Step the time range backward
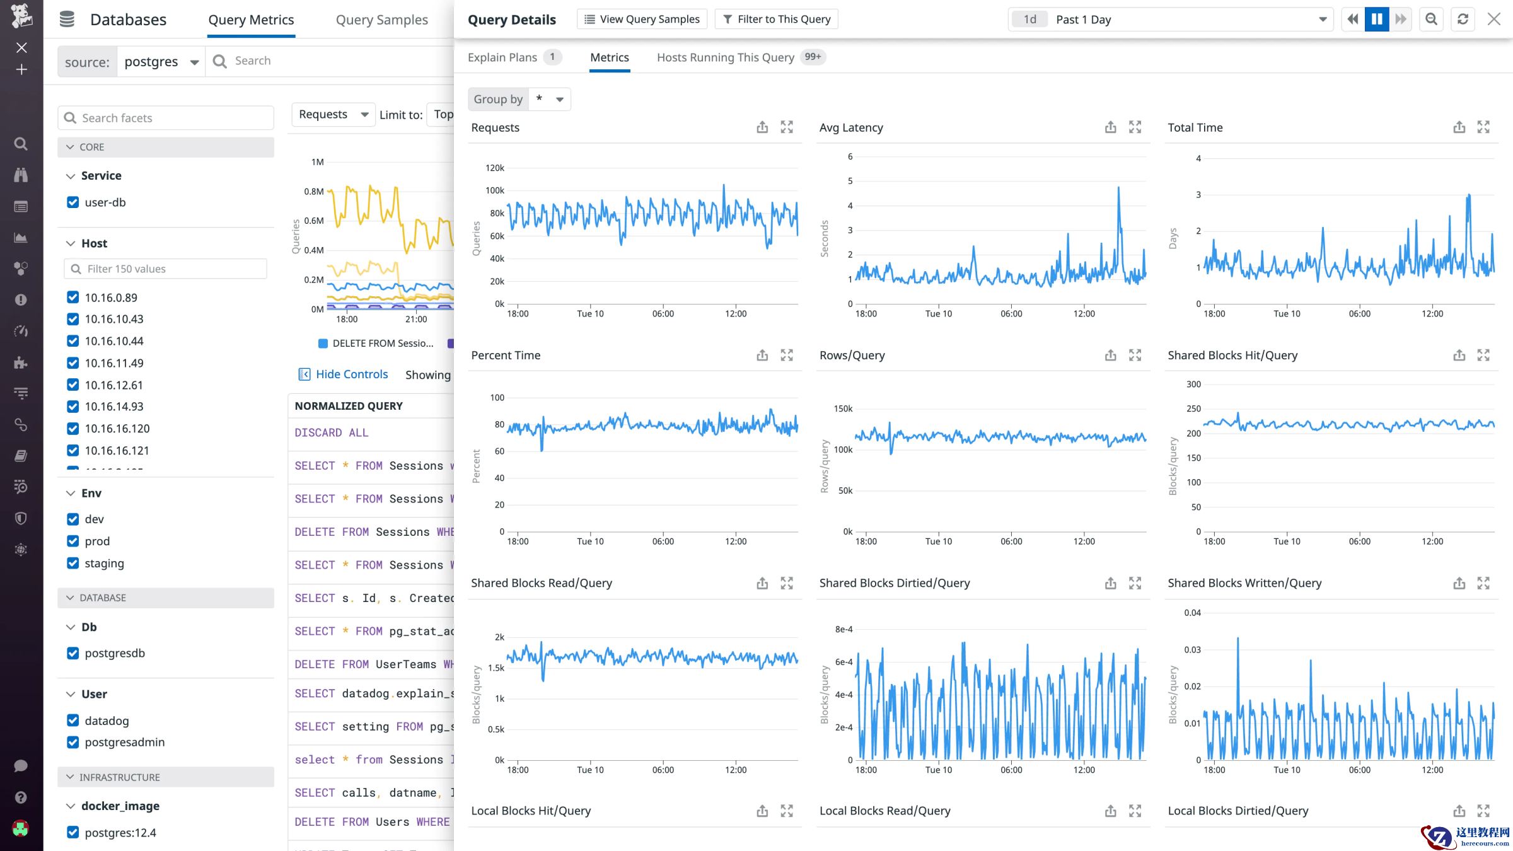 pos(1352,20)
